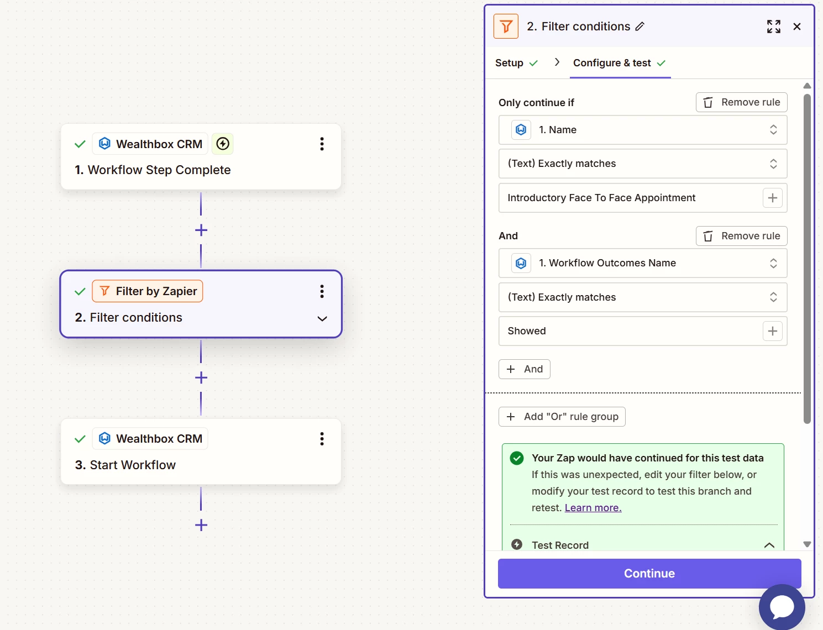
Task: Click the 'Showed' value field
Action: tap(643, 331)
